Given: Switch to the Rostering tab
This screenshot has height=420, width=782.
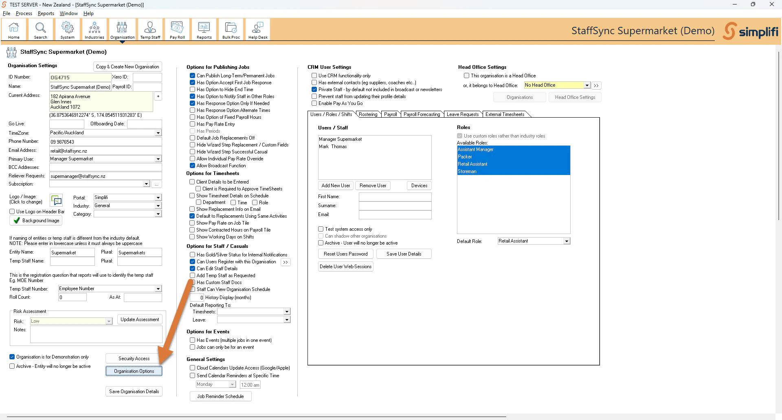Looking at the screenshot, I should point(368,114).
